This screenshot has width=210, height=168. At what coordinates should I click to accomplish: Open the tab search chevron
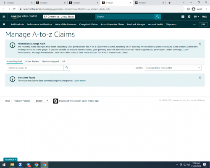(184, 3)
